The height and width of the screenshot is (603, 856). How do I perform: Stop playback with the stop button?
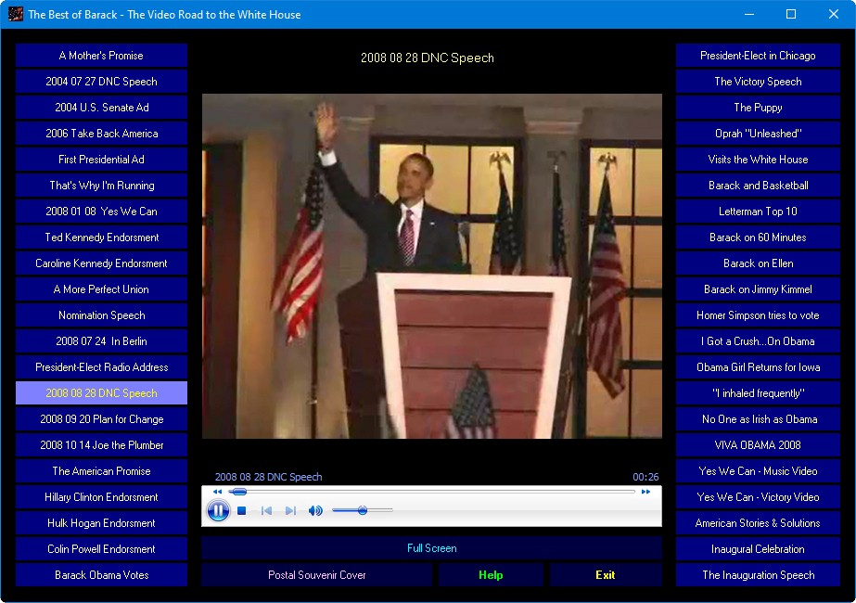pos(242,510)
